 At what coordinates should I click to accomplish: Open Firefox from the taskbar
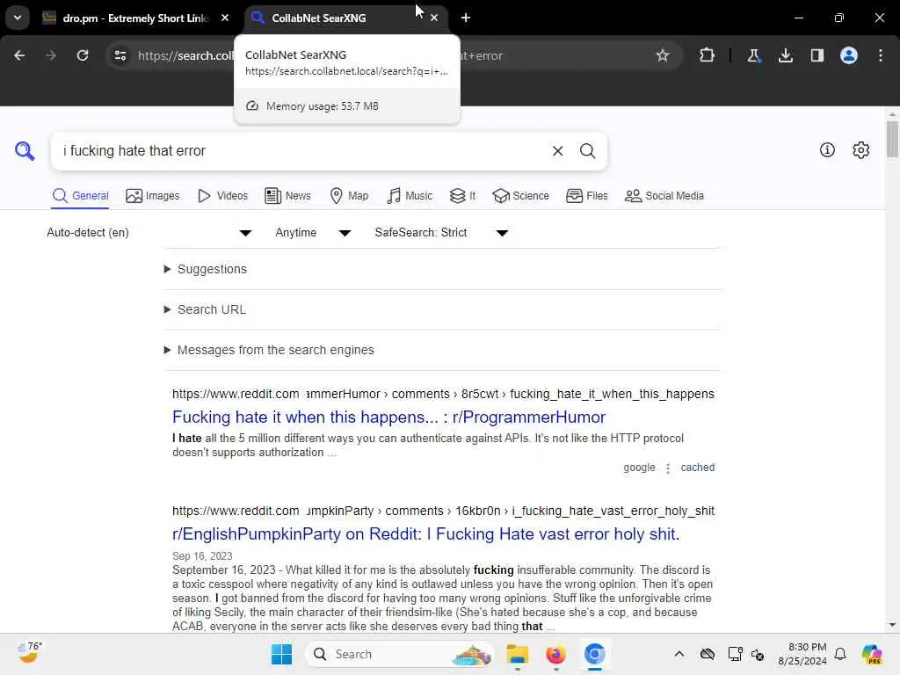555,654
